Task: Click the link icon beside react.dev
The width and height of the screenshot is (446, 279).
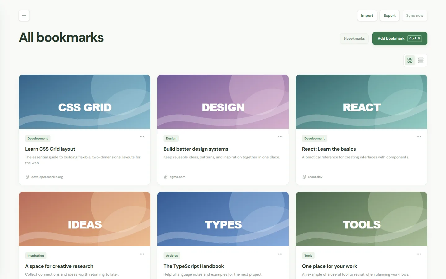Action: tap(304, 177)
